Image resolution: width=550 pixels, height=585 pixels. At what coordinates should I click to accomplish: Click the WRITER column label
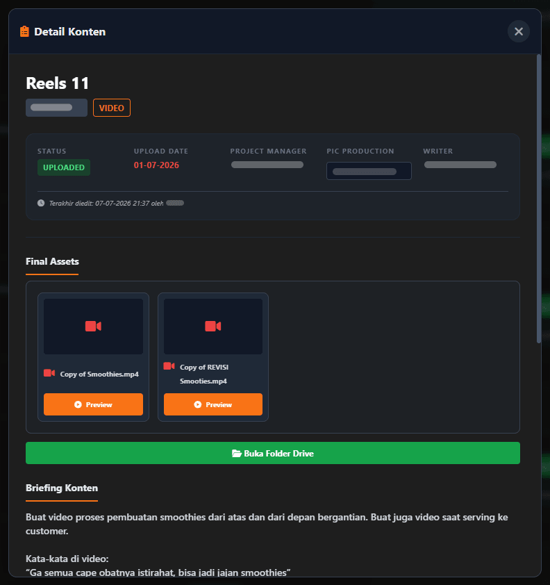(437, 151)
